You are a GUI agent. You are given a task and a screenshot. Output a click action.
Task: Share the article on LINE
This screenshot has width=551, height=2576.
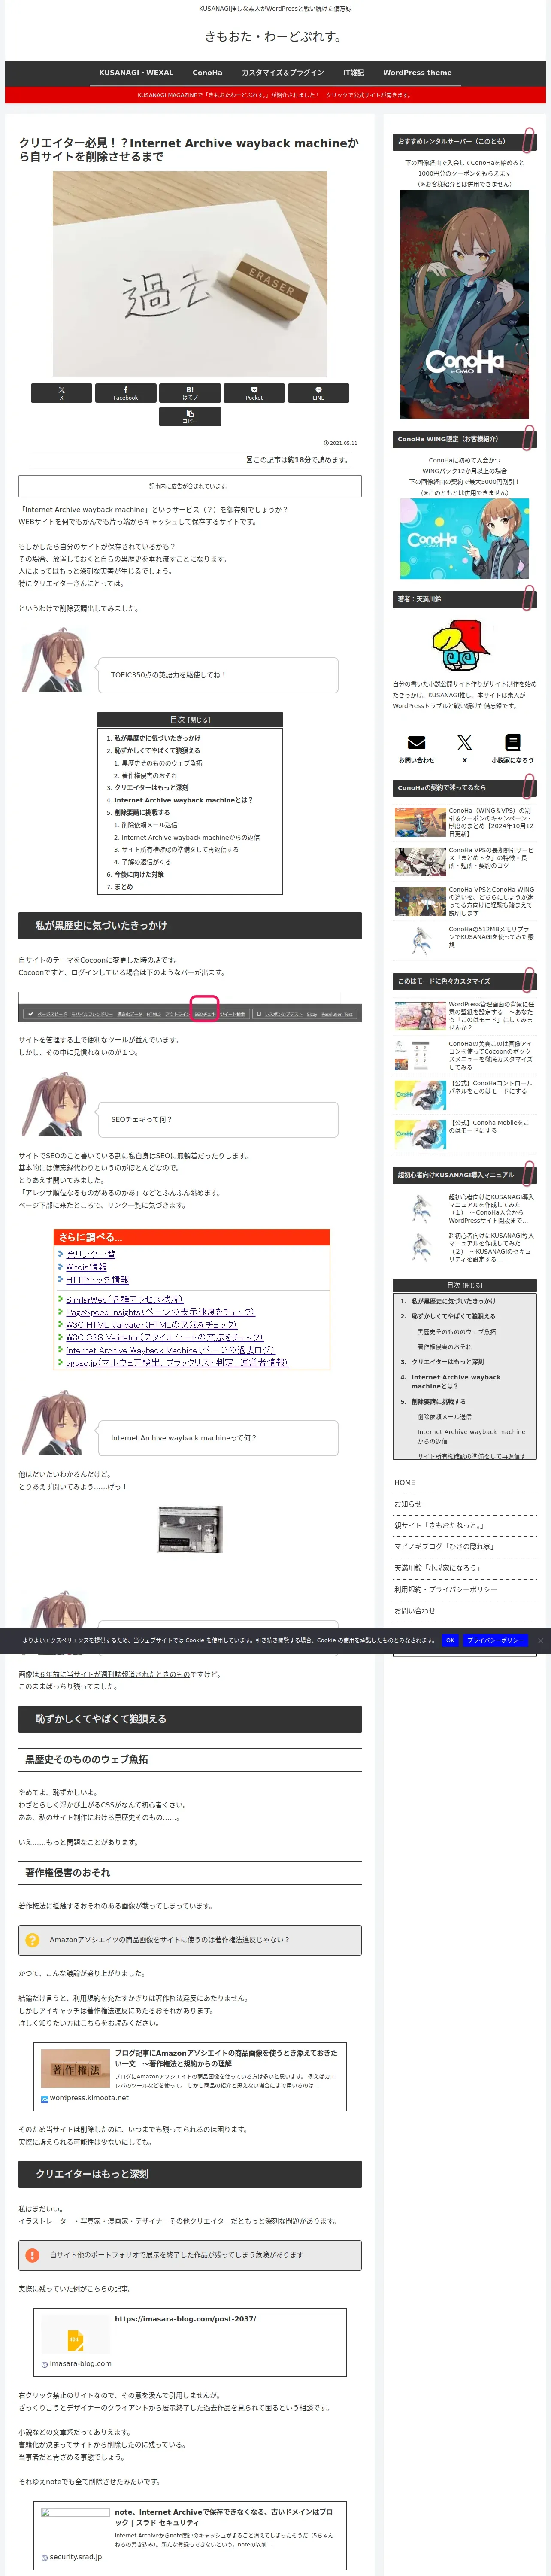318,393
